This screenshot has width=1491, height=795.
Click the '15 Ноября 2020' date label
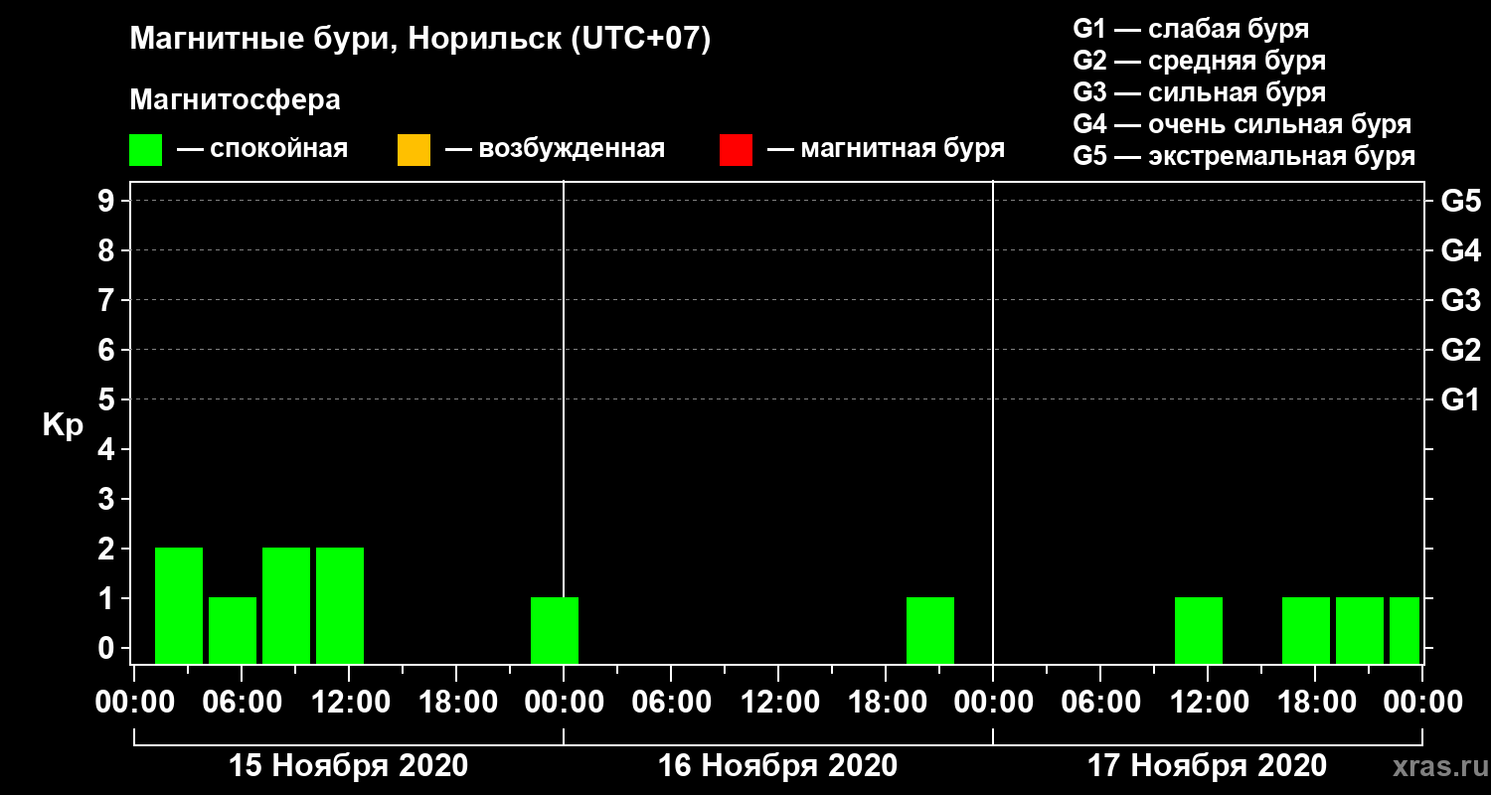point(348,765)
